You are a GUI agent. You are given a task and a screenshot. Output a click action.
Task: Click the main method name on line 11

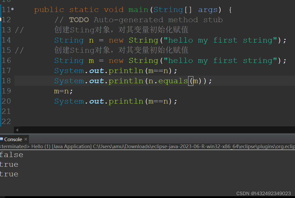point(138,9)
